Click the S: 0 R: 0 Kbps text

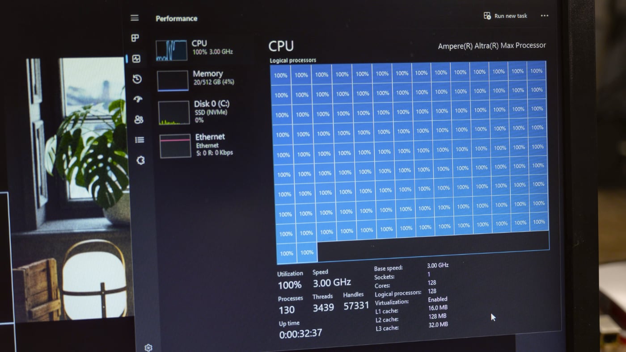point(215,153)
